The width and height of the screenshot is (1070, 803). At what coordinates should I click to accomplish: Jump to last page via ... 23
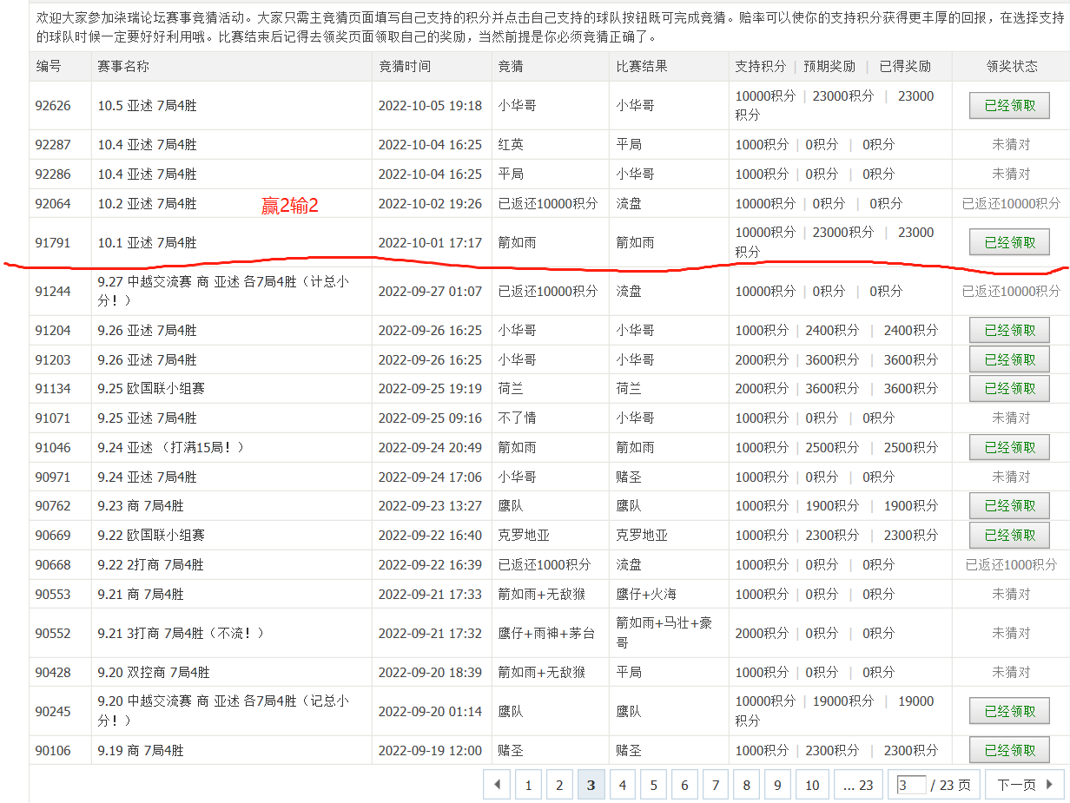tap(858, 785)
